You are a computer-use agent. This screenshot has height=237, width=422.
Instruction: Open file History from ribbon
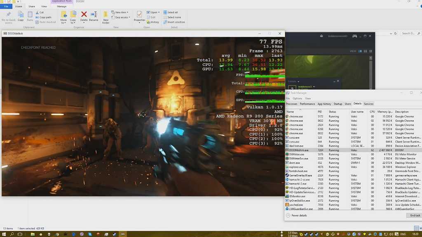pyautogui.click(x=153, y=22)
